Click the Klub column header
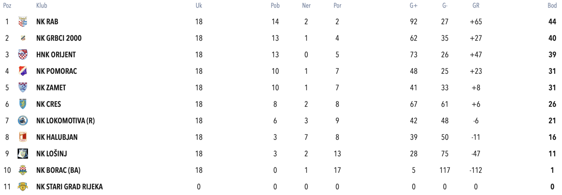The height and width of the screenshot is (195, 562). tap(42, 6)
